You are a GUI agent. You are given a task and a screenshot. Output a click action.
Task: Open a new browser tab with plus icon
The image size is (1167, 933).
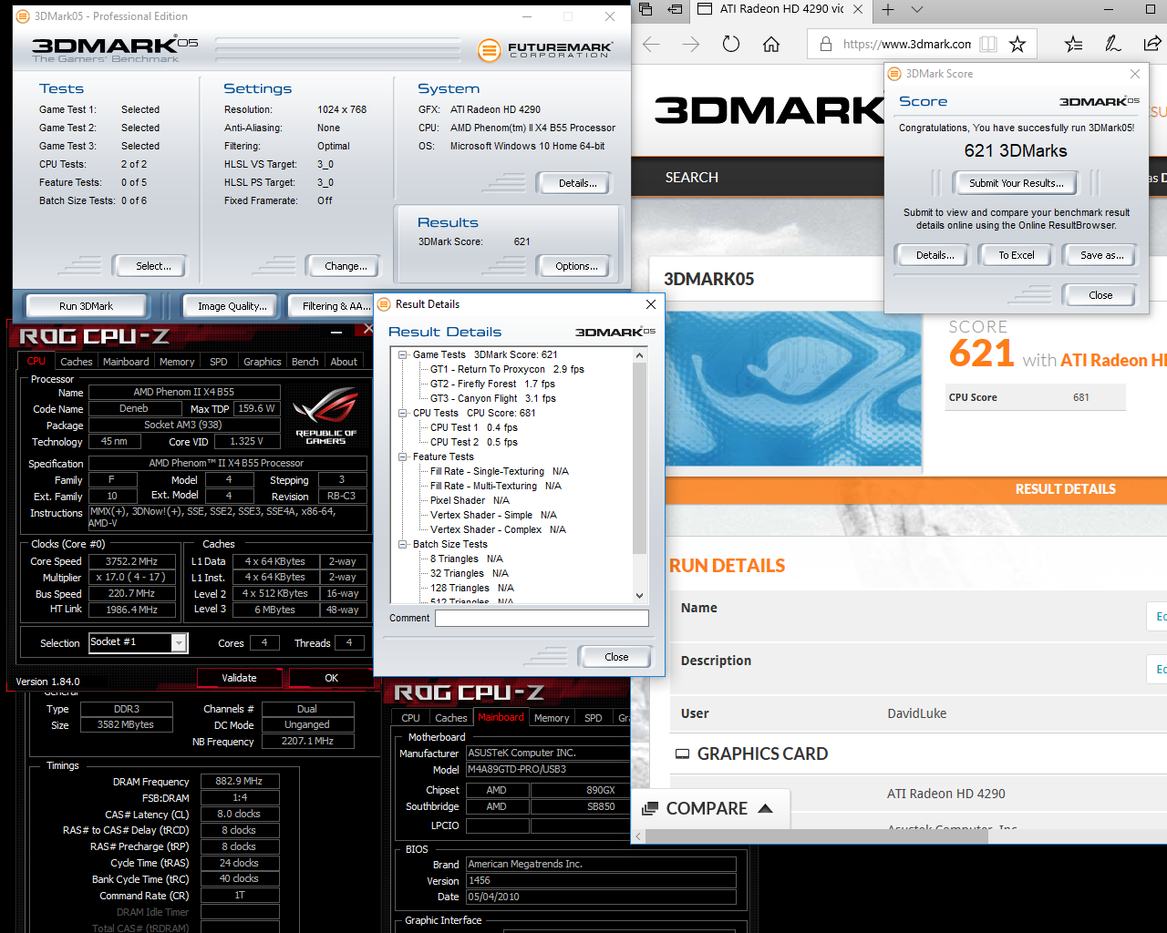click(x=888, y=9)
